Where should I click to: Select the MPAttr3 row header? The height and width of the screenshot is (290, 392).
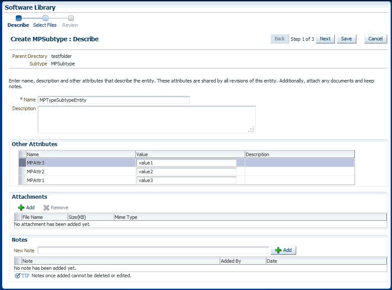(22, 163)
